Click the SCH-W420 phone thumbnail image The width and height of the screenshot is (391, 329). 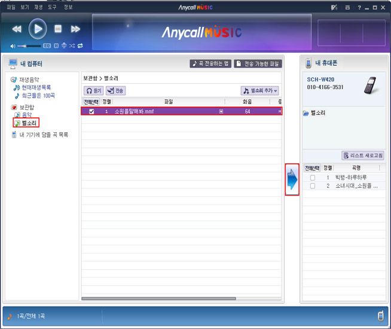click(370, 86)
